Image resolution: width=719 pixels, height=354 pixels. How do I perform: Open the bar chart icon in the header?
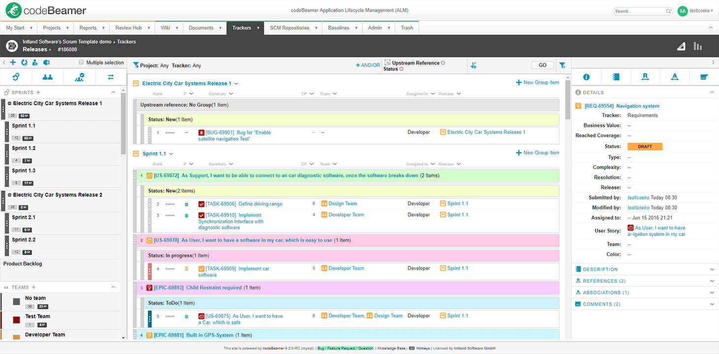point(698,46)
